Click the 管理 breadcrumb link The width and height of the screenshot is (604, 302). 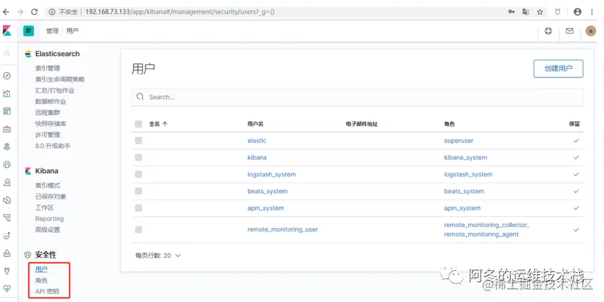tap(53, 31)
